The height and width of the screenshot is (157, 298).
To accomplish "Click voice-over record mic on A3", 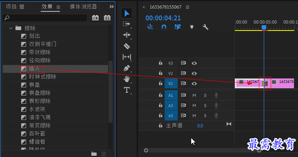I will click(216, 116).
